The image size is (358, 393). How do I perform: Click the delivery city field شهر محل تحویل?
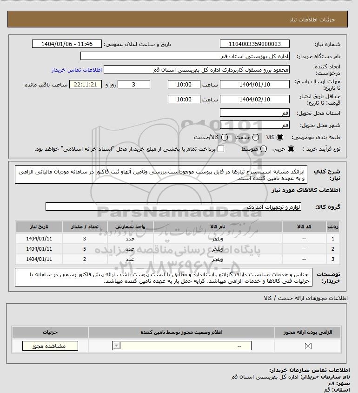click(x=254, y=125)
